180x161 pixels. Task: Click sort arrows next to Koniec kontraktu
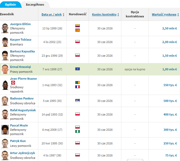[x=118, y=14]
